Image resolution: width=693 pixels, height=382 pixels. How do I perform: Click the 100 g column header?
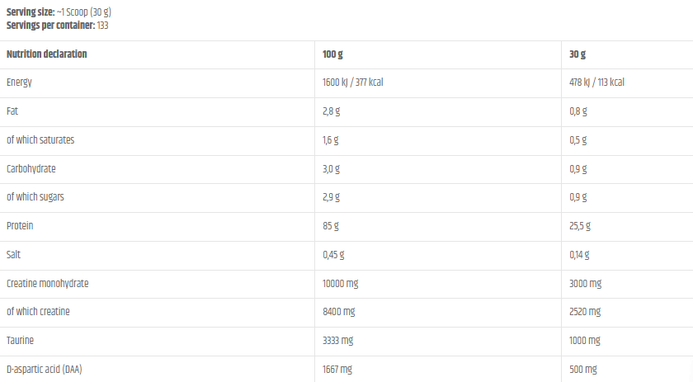click(332, 54)
